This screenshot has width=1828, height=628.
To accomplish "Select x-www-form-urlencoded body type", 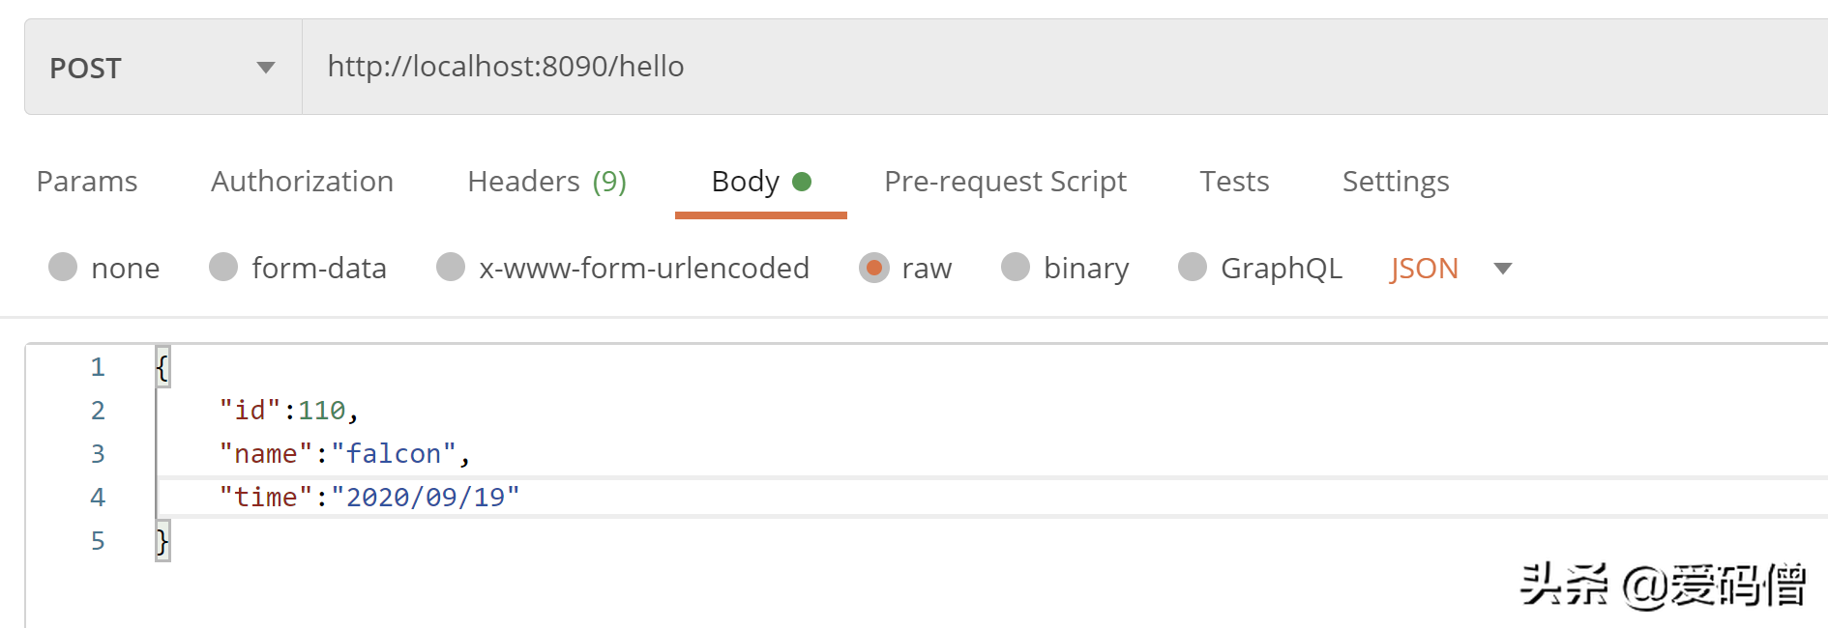I will pyautogui.click(x=452, y=268).
